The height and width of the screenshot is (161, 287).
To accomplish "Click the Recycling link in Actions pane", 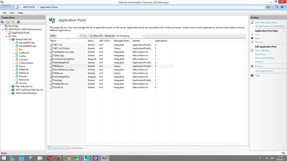I will point(261,54).
